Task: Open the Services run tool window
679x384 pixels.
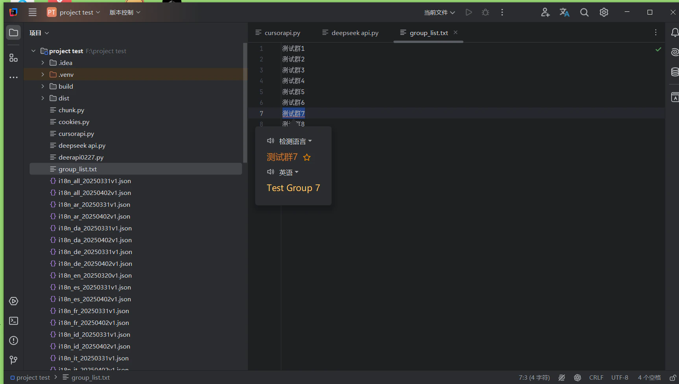Action: tap(13, 301)
